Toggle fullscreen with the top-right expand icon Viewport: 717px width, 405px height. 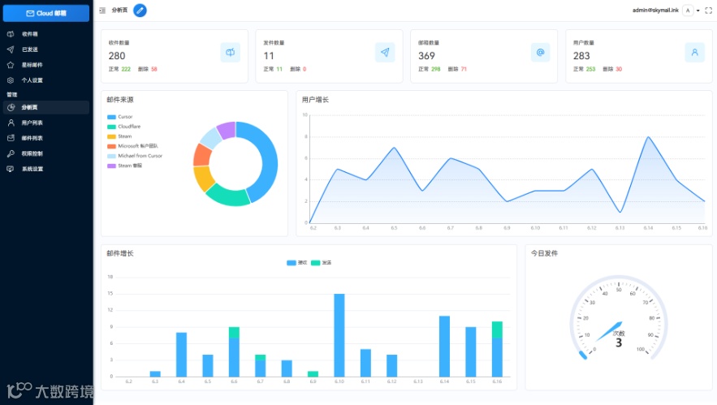708,11
